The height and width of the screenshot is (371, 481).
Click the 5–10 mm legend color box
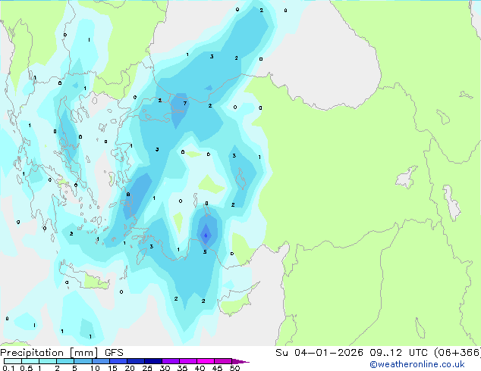click(x=83, y=361)
